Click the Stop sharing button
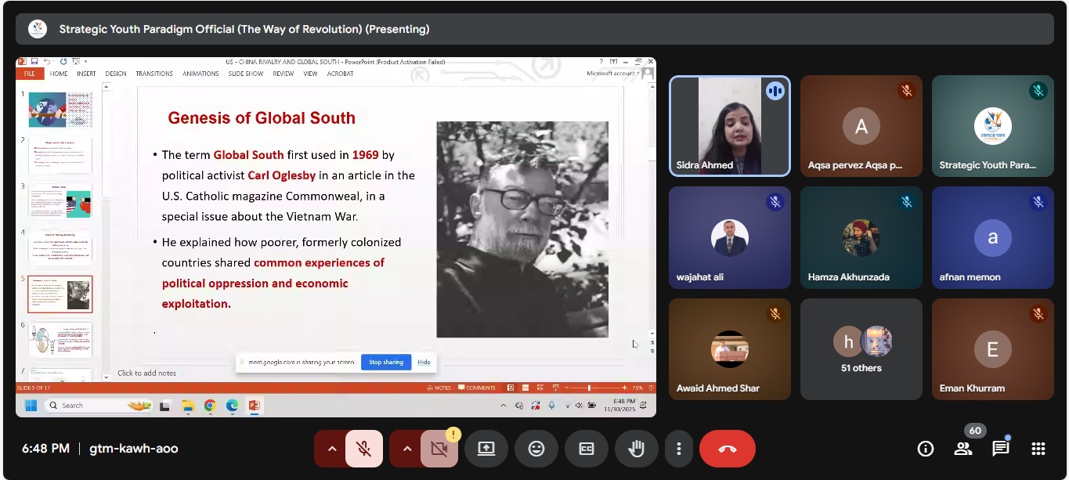The height and width of the screenshot is (480, 1069). click(x=385, y=363)
